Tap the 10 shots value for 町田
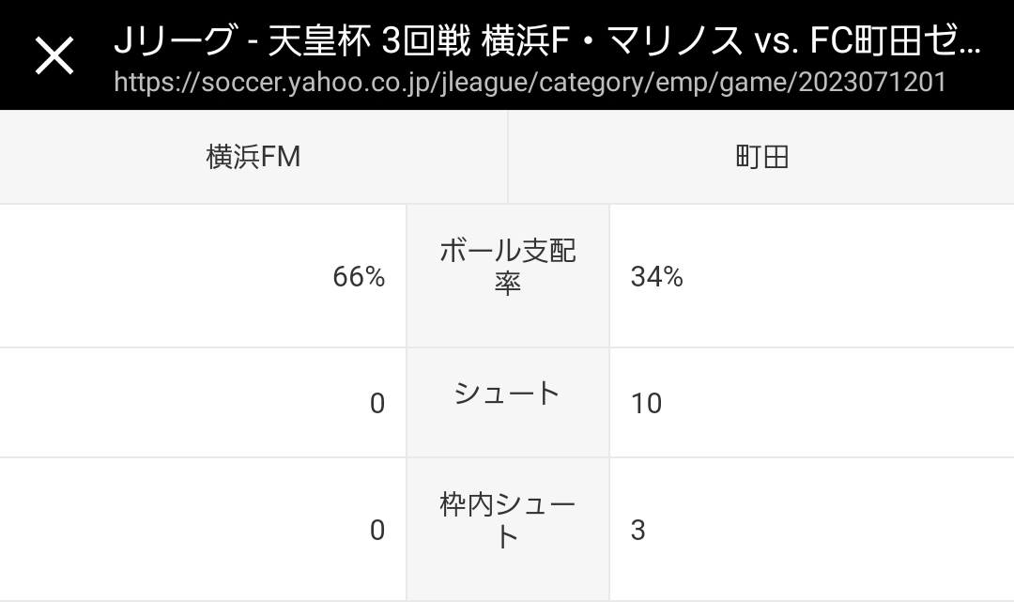 coord(647,404)
